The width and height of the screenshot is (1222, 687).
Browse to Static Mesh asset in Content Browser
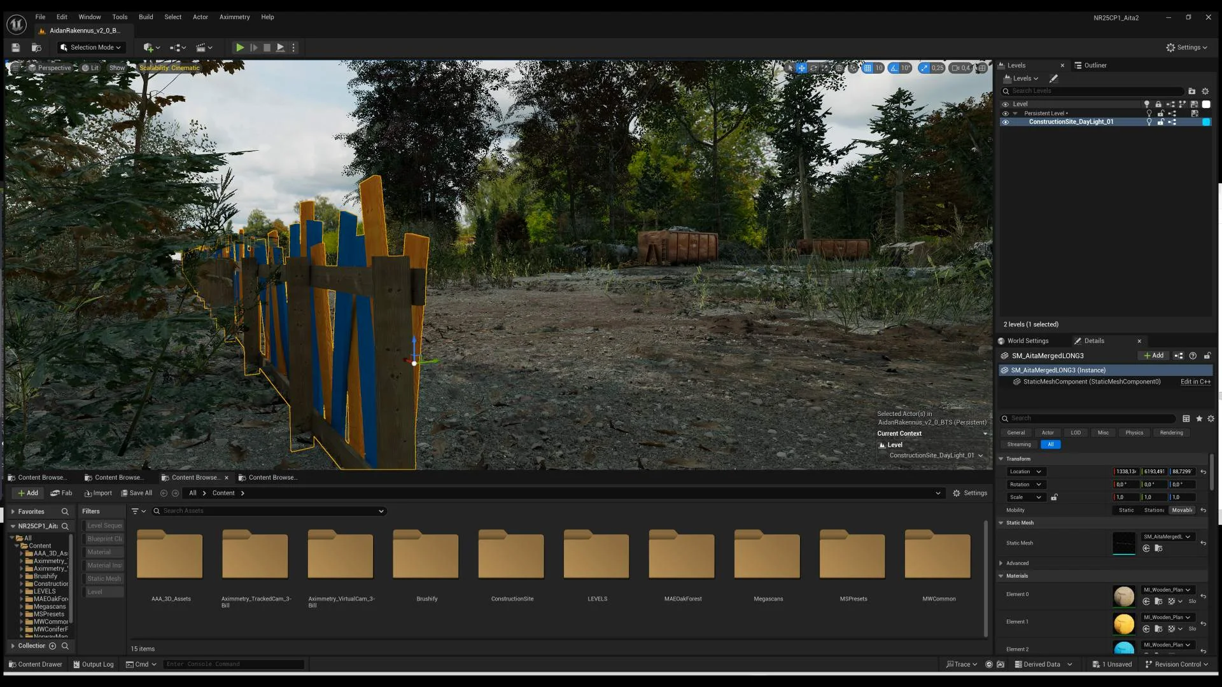(x=1158, y=548)
